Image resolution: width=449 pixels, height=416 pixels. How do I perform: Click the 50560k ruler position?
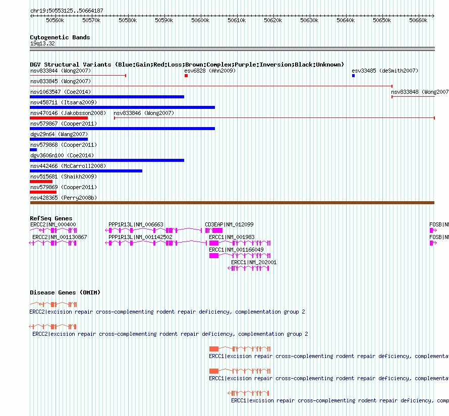click(55, 20)
